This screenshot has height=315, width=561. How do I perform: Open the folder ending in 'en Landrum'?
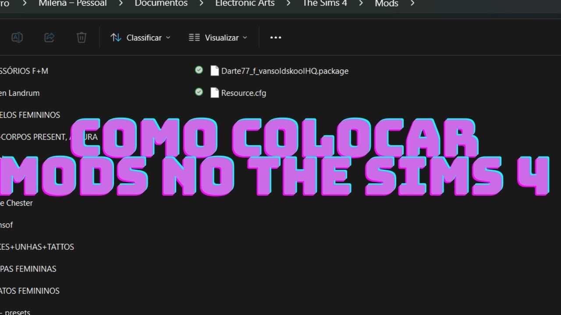click(x=20, y=93)
